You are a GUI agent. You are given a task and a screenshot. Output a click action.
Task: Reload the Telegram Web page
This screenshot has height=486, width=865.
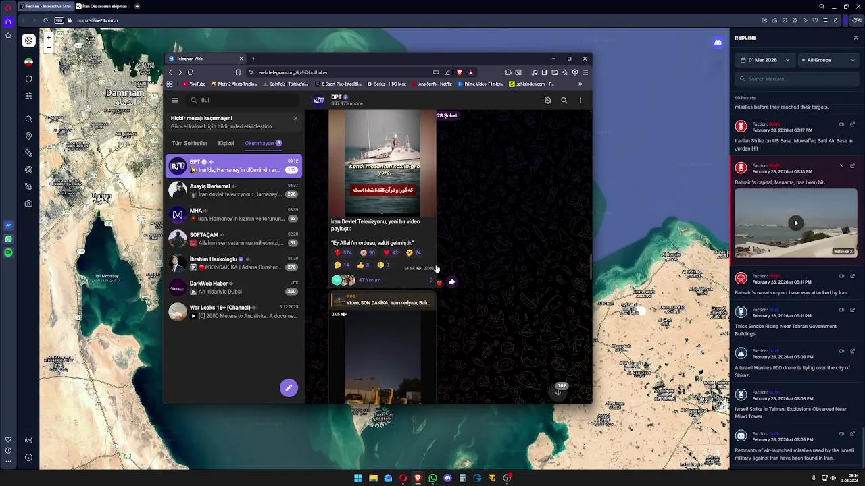pos(191,72)
